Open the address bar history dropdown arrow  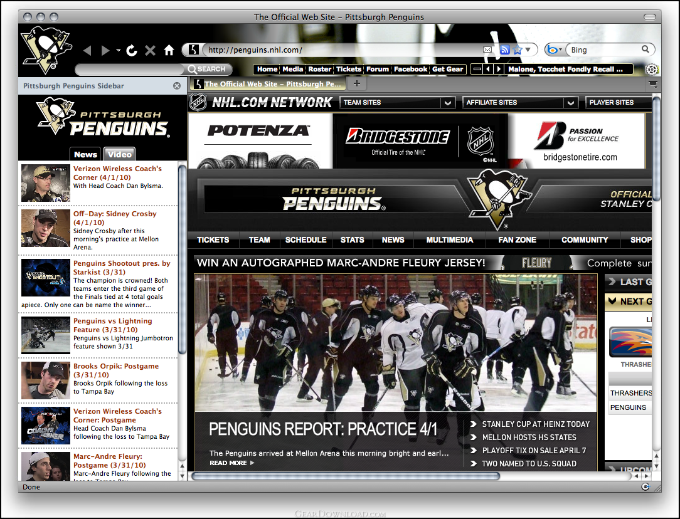[x=528, y=50]
